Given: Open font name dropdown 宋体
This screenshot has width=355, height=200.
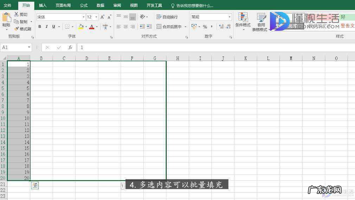Looking at the screenshot, I should pyautogui.click(x=83, y=17).
